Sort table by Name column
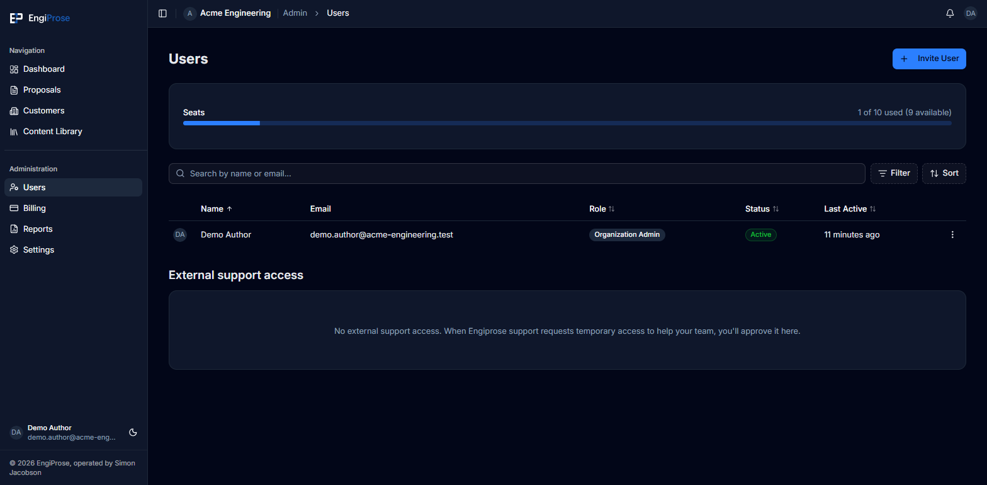The height and width of the screenshot is (485, 987). pyautogui.click(x=217, y=209)
